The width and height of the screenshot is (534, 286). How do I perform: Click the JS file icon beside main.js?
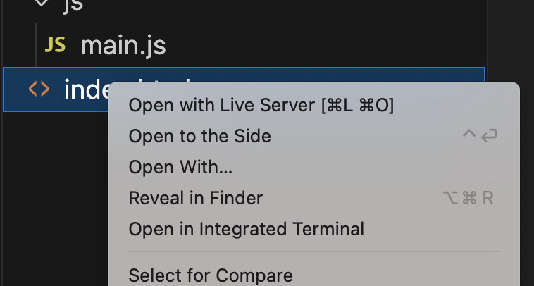pos(55,46)
